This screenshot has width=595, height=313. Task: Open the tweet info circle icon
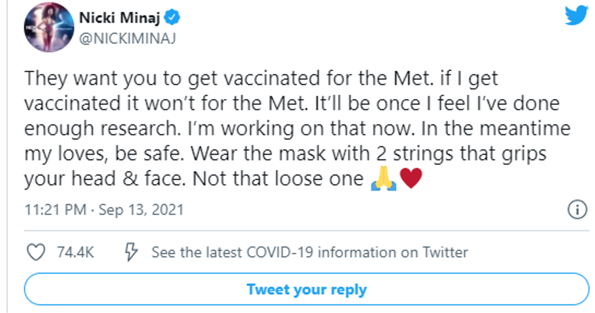577,209
